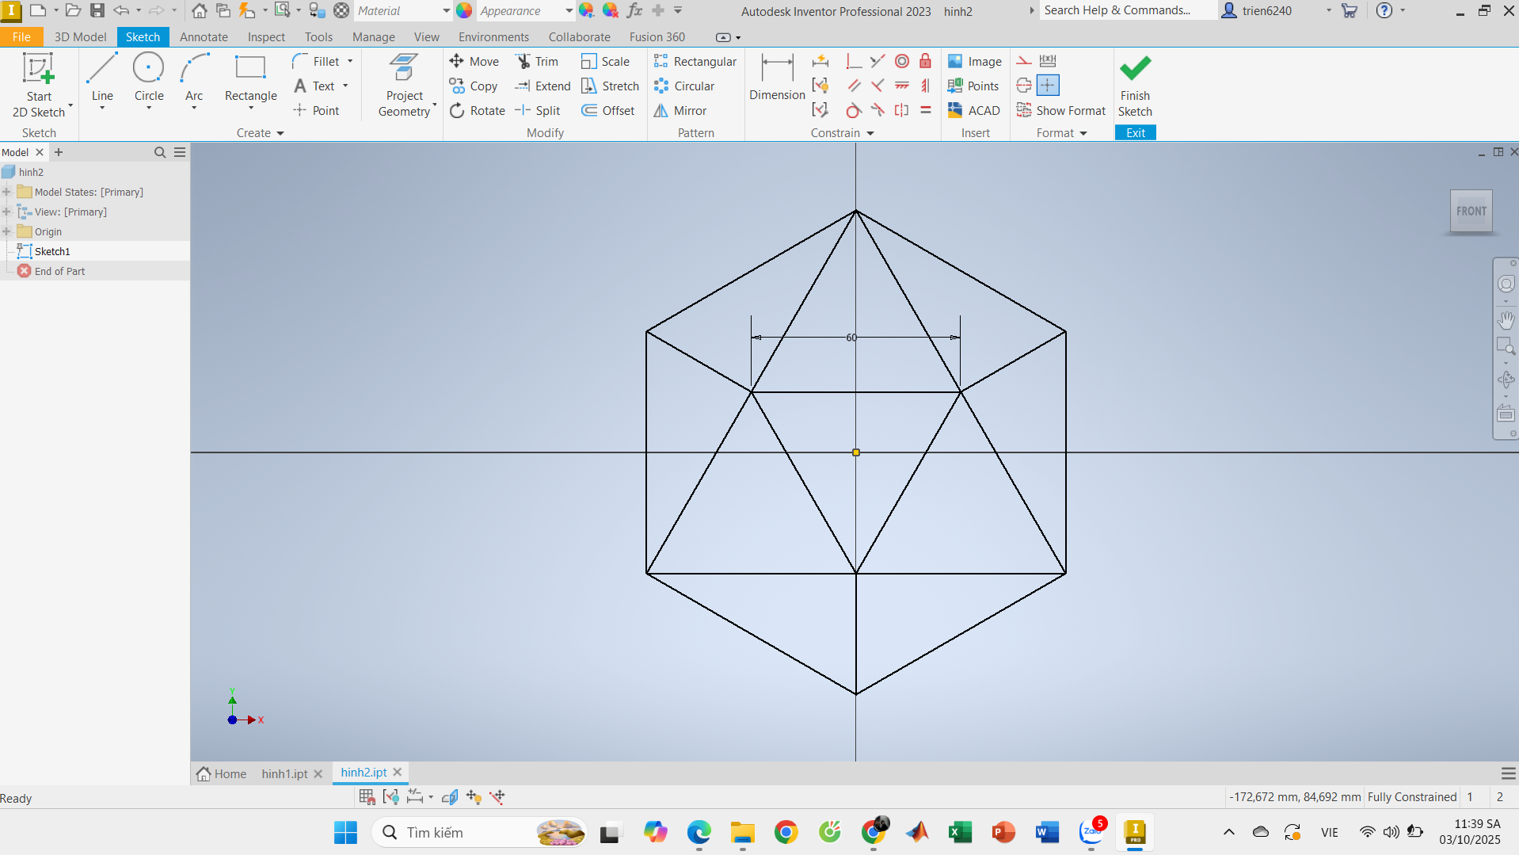Viewport: 1519px width, 855px height.
Task: Select the Equal constraint icon
Action: [925, 111]
